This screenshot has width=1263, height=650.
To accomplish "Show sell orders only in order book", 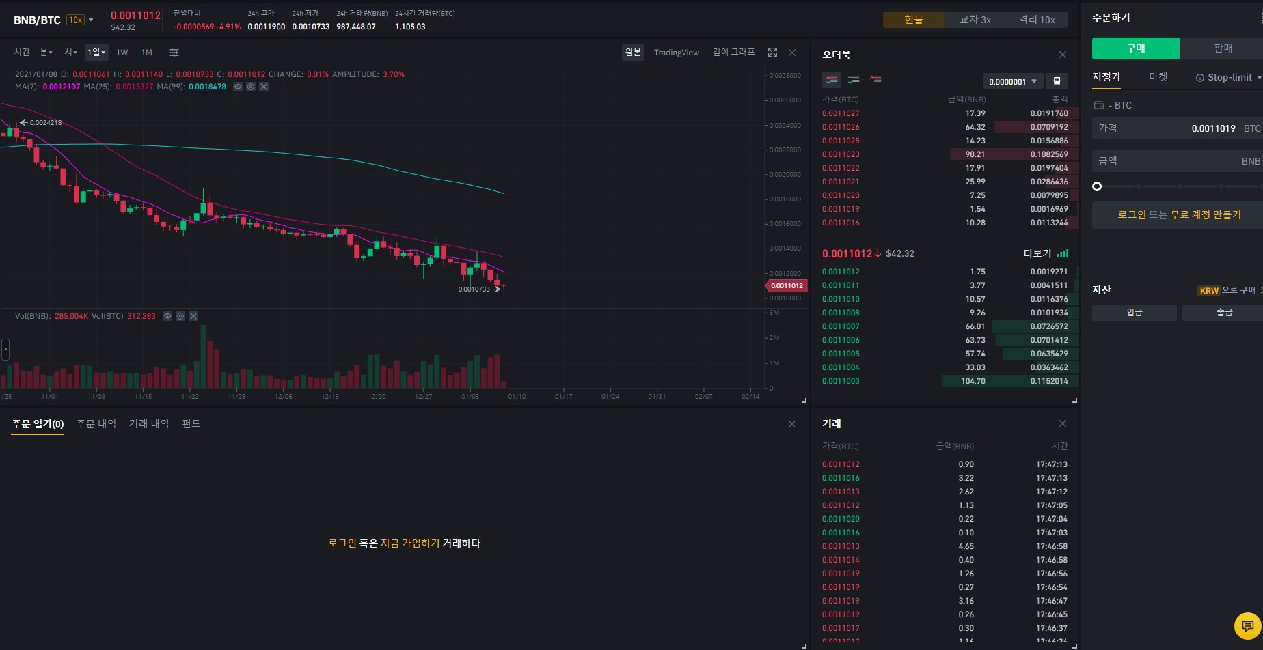I will 875,81.
